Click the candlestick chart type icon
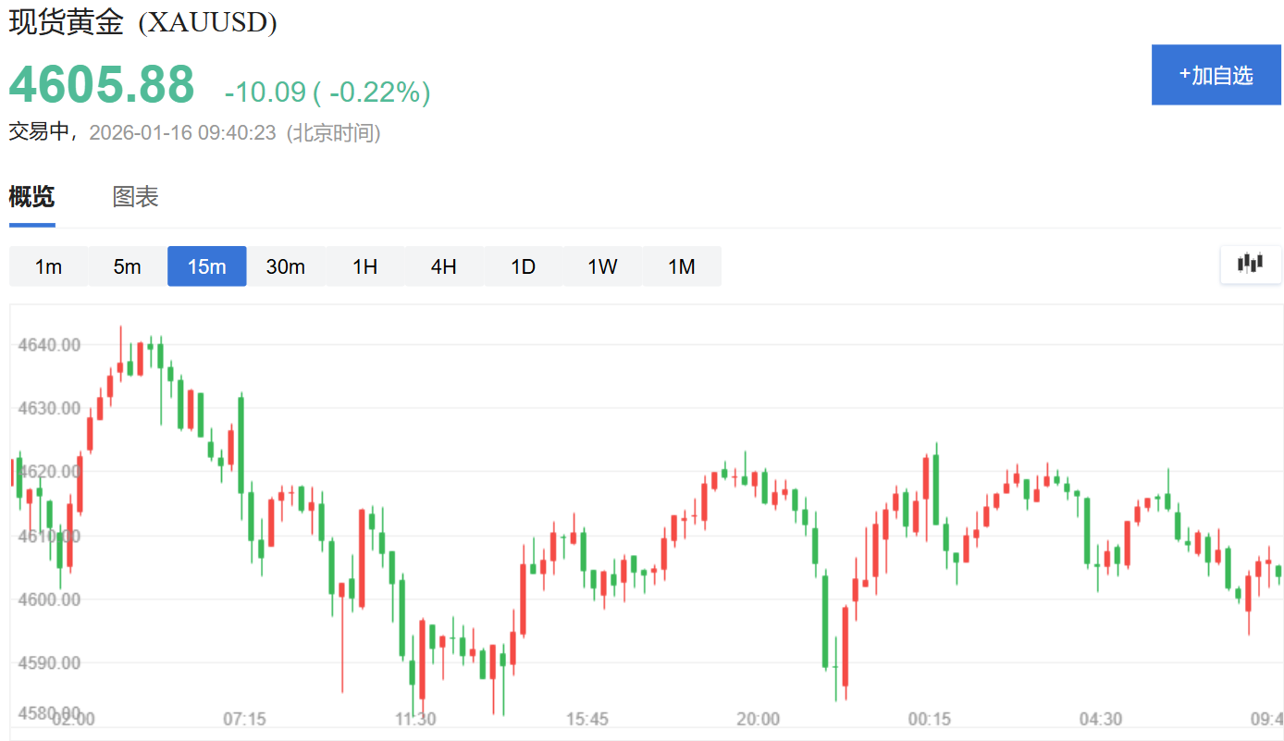Screen dimensions: 1284x741 pos(1251,265)
